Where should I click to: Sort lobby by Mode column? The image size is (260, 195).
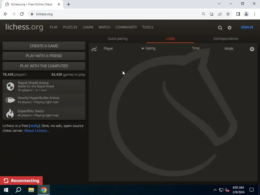click(x=229, y=48)
